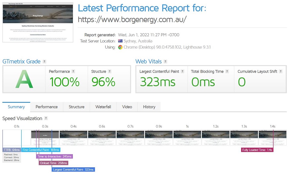Click the 323ms LCP value

coord(157,82)
